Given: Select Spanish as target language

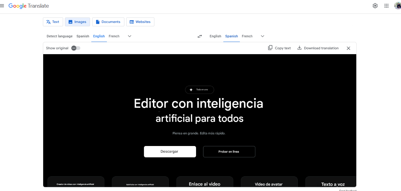Looking at the screenshot, I should (x=232, y=36).
